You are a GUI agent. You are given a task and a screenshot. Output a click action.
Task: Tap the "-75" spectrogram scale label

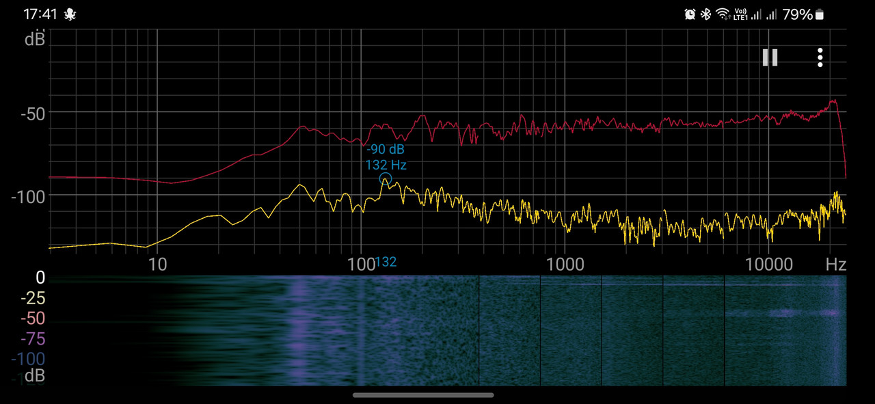click(32, 338)
